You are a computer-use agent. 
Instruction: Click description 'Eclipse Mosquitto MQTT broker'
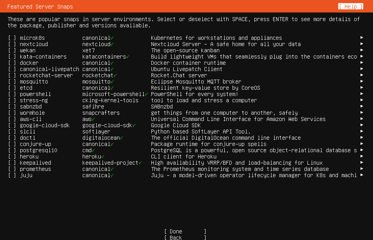[196, 82]
